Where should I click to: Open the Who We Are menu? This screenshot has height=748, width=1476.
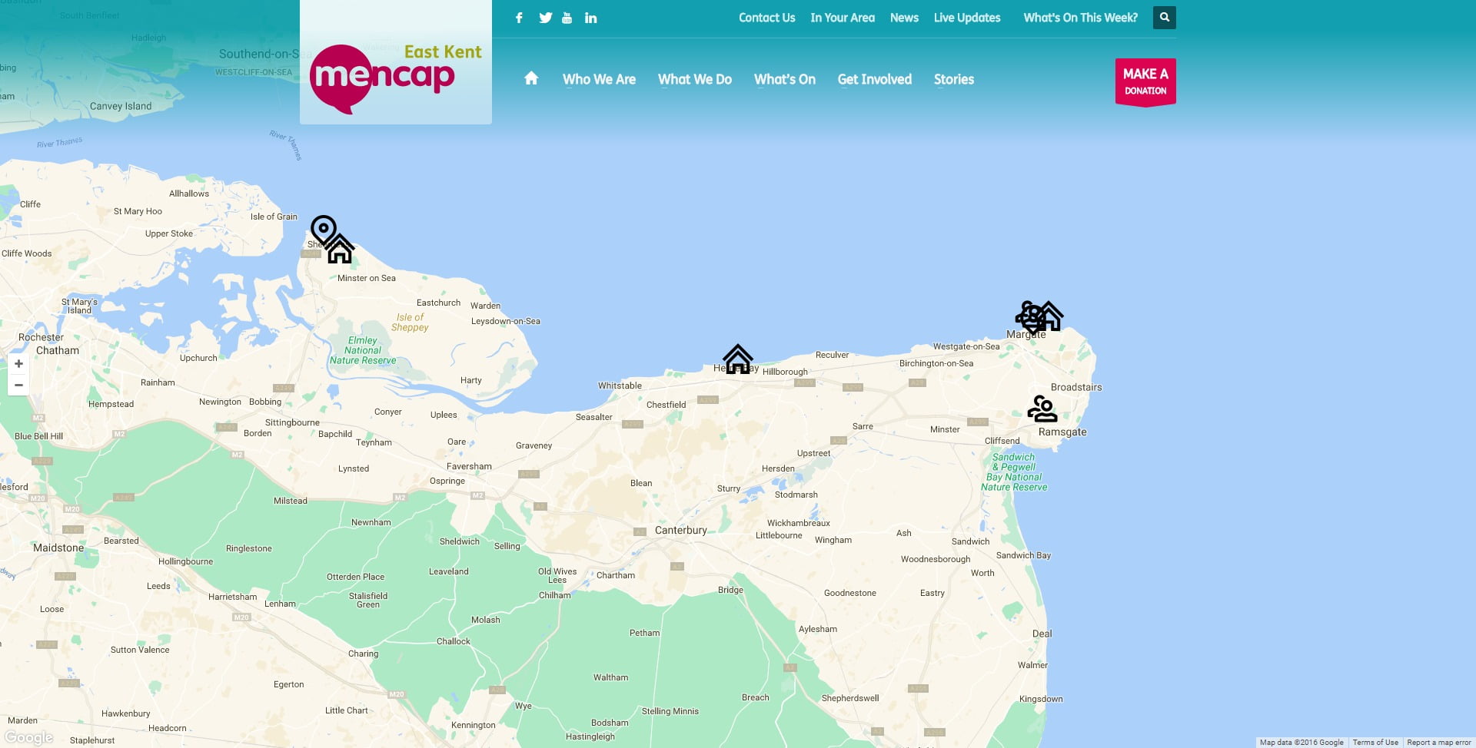[x=599, y=79]
